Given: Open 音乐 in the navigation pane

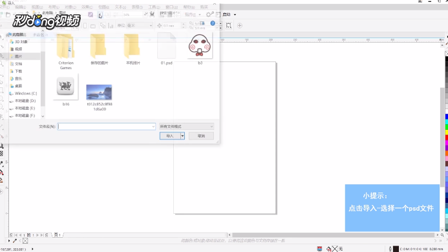Looking at the screenshot, I should 18,79.
